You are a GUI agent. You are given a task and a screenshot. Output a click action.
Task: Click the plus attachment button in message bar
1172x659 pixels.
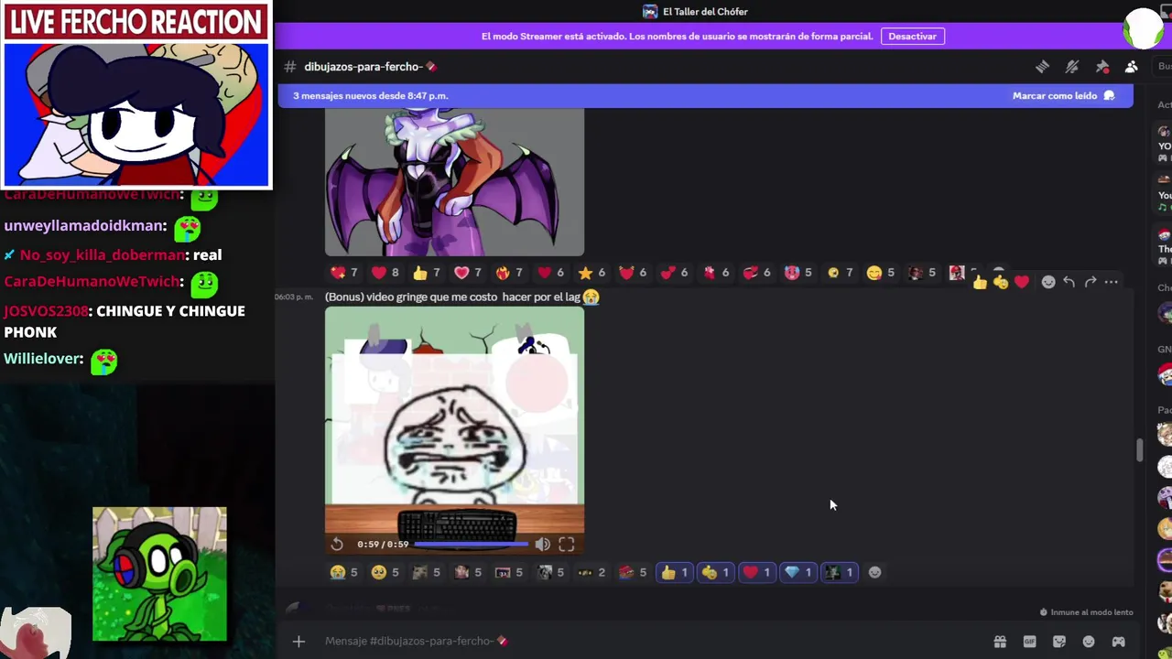[298, 642]
